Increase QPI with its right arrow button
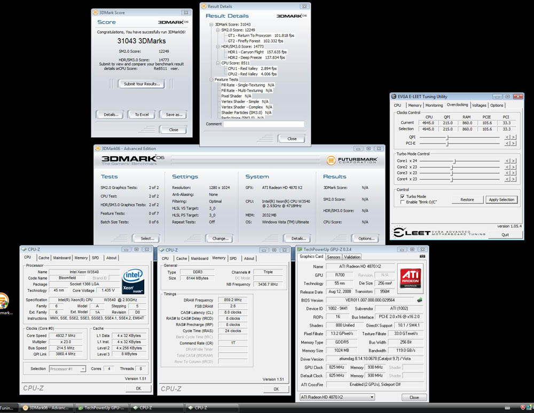The height and width of the screenshot is (413, 534). (514, 137)
